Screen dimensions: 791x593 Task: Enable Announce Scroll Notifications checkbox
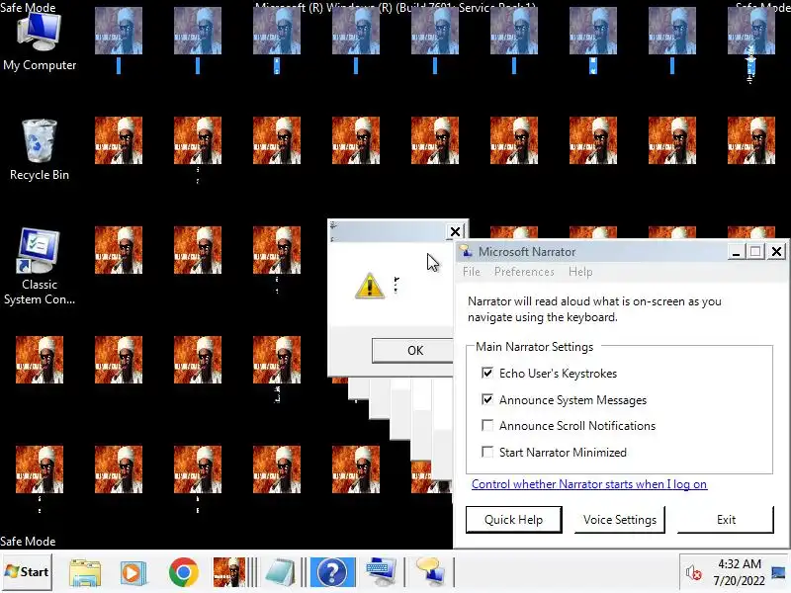487,426
